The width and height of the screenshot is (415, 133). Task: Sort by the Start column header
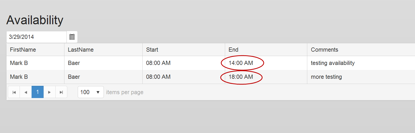click(x=152, y=50)
